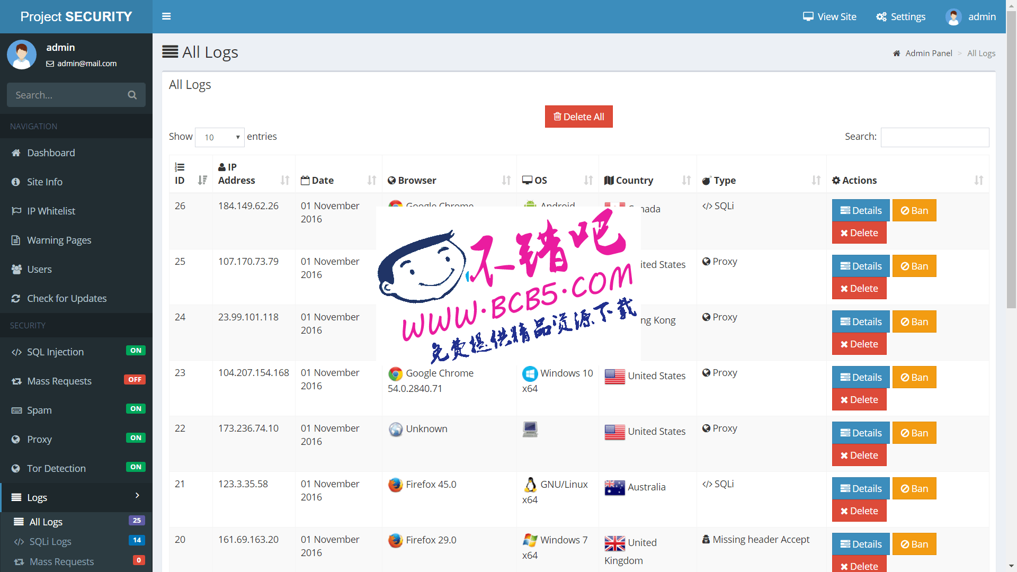Open Settings gears icon in top bar
This screenshot has width=1017, height=572.
tap(881, 16)
